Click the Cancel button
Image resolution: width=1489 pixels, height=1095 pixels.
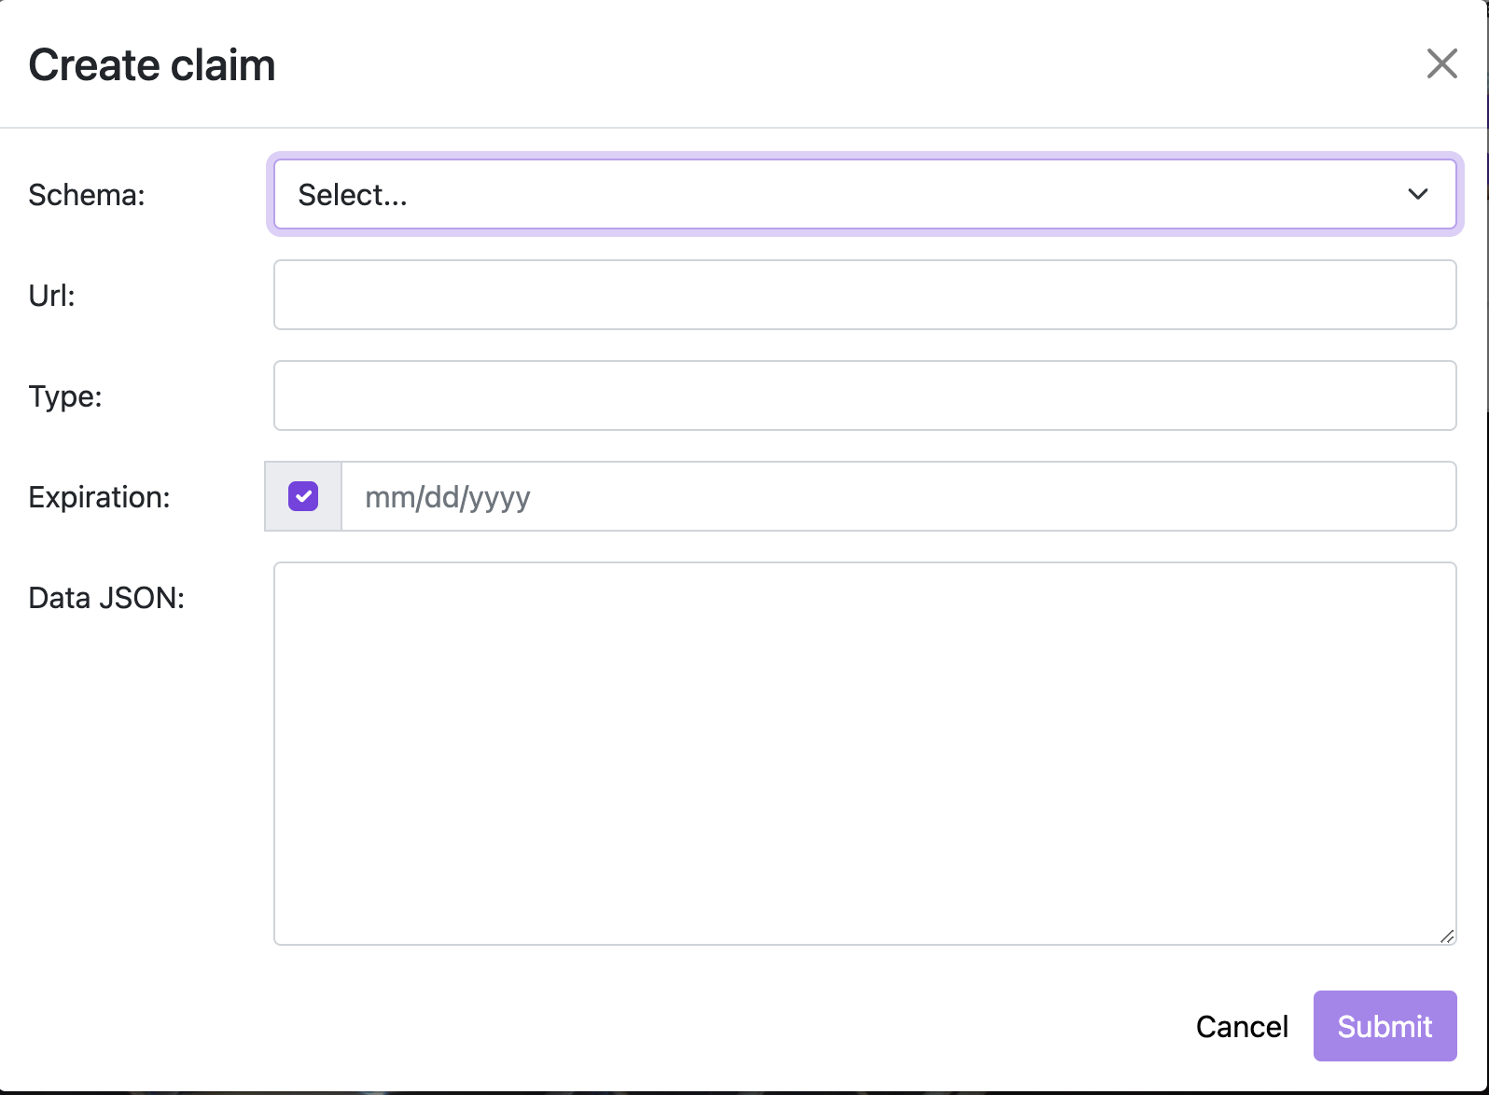click(1242, 1026)
